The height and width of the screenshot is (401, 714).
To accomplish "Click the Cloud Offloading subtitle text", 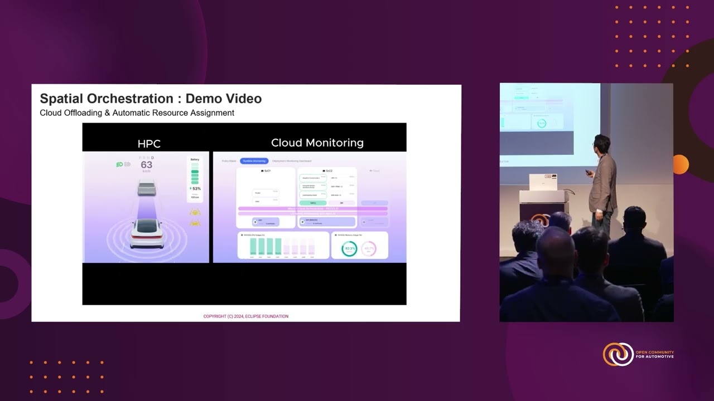I will pos(137,113).
